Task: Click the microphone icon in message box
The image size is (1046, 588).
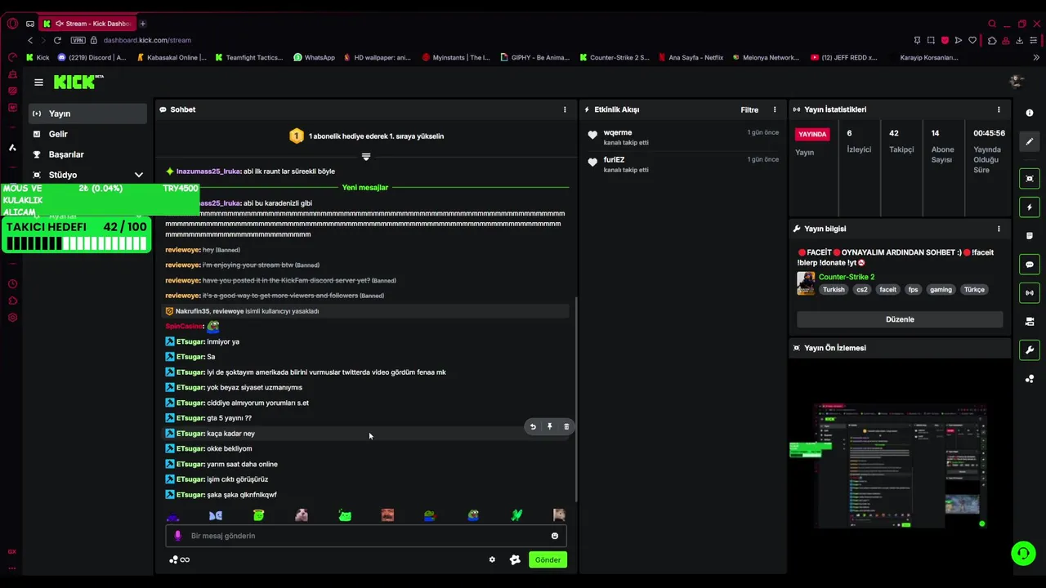Action: click(178, 536)
